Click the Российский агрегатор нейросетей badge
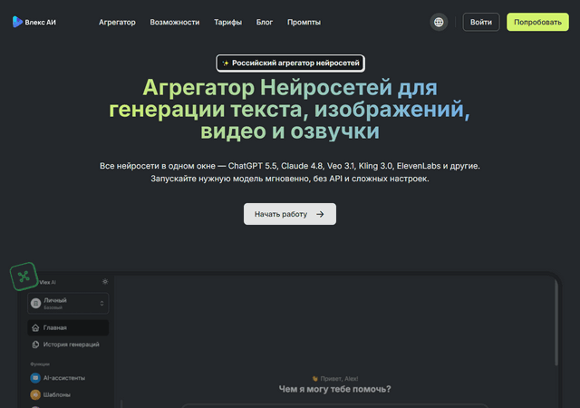This screenshot has height=408, width=580. 290,63
